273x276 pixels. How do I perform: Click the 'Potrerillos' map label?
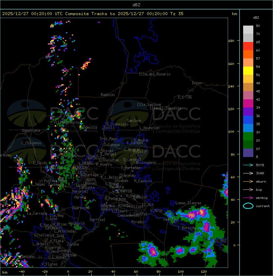55,181
